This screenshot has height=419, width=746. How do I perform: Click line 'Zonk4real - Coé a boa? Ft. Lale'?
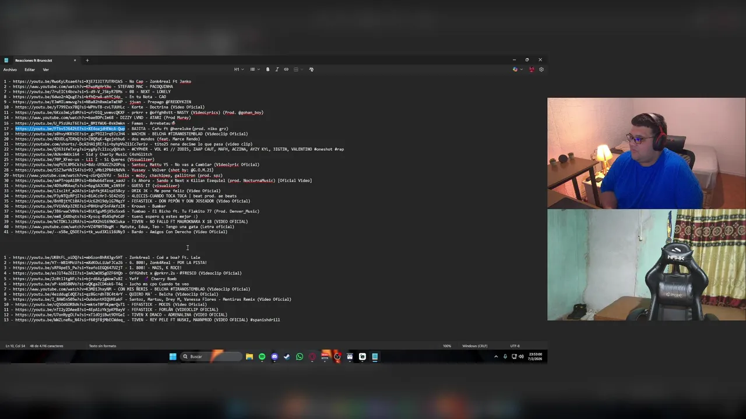(164, 258)
